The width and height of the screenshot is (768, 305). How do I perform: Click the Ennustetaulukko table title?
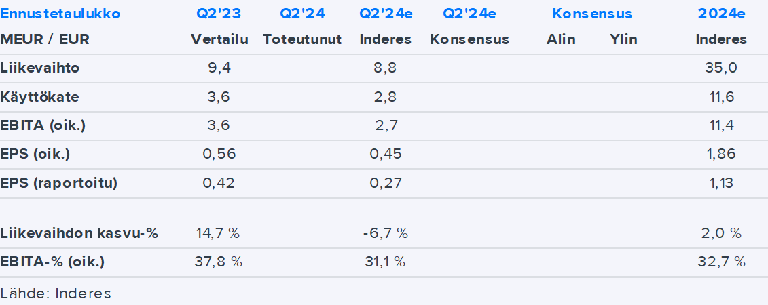[60, 14]
